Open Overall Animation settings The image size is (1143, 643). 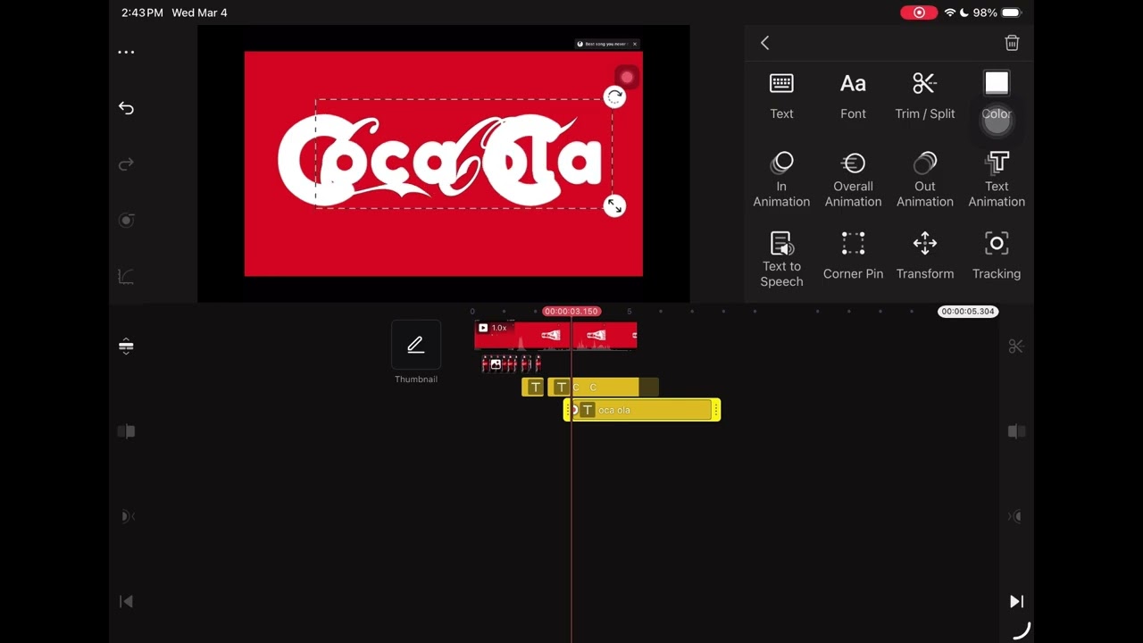point(853,180)
